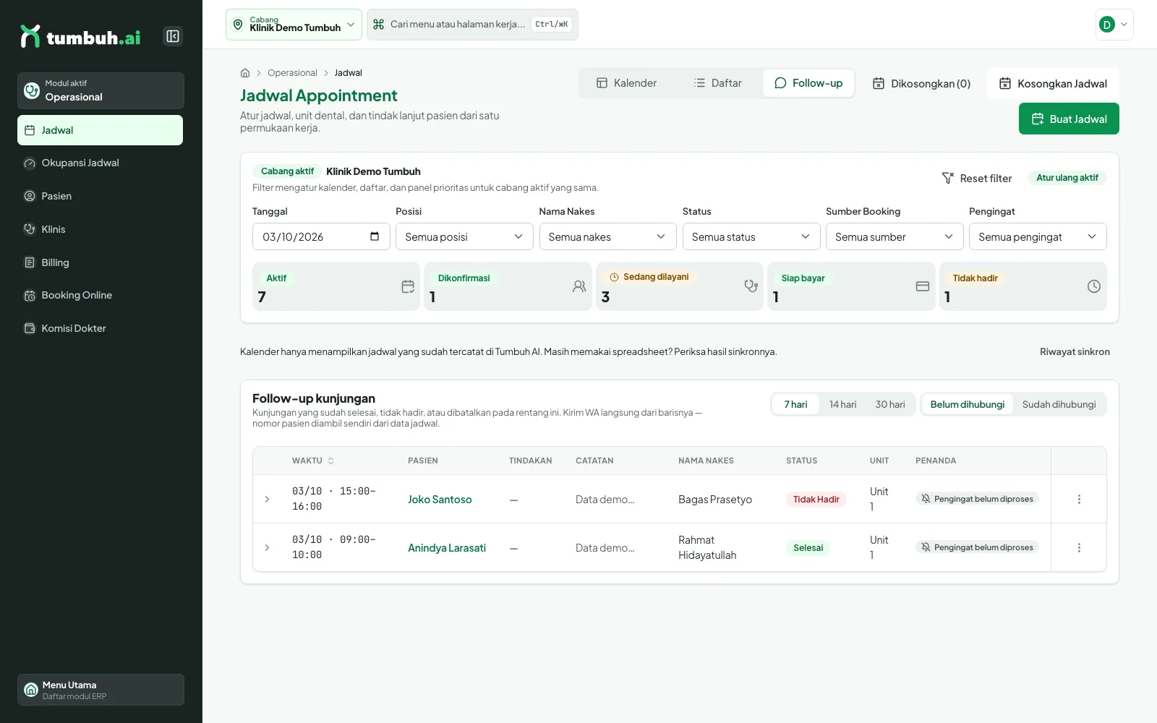Screen dimensions: 1157x723
Task: Switch to the Daftar view tab
Action: [717, 83]
